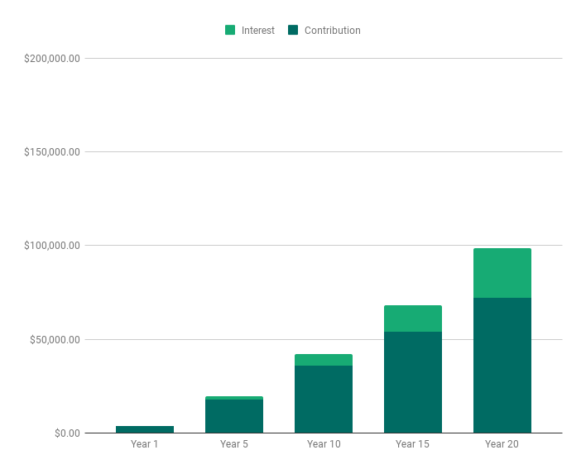Screen dimensions: 586x474
Task: Select the $100,000.00 vertical axis label
Action: coord(52,246)
